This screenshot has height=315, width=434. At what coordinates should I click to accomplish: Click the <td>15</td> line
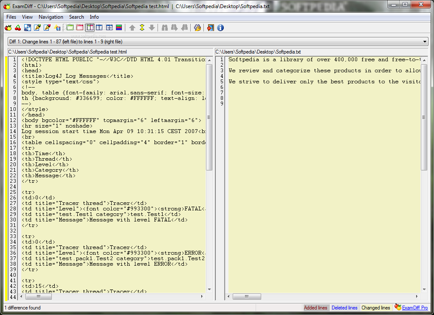tap(40, 286)
